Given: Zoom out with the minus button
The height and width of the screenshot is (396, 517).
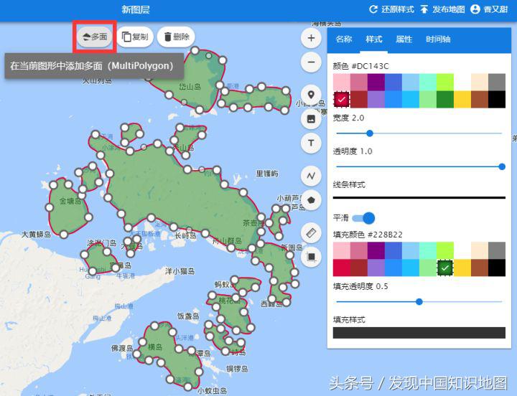Looking at the screenshot, I should (x=311, y=62).
